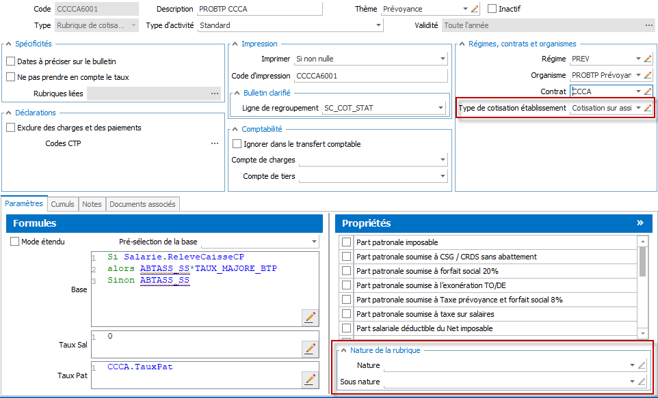658x398 pixels.
Task: Check Part patronale soumise à taxe sur salaires
Action: pos(346,314)
